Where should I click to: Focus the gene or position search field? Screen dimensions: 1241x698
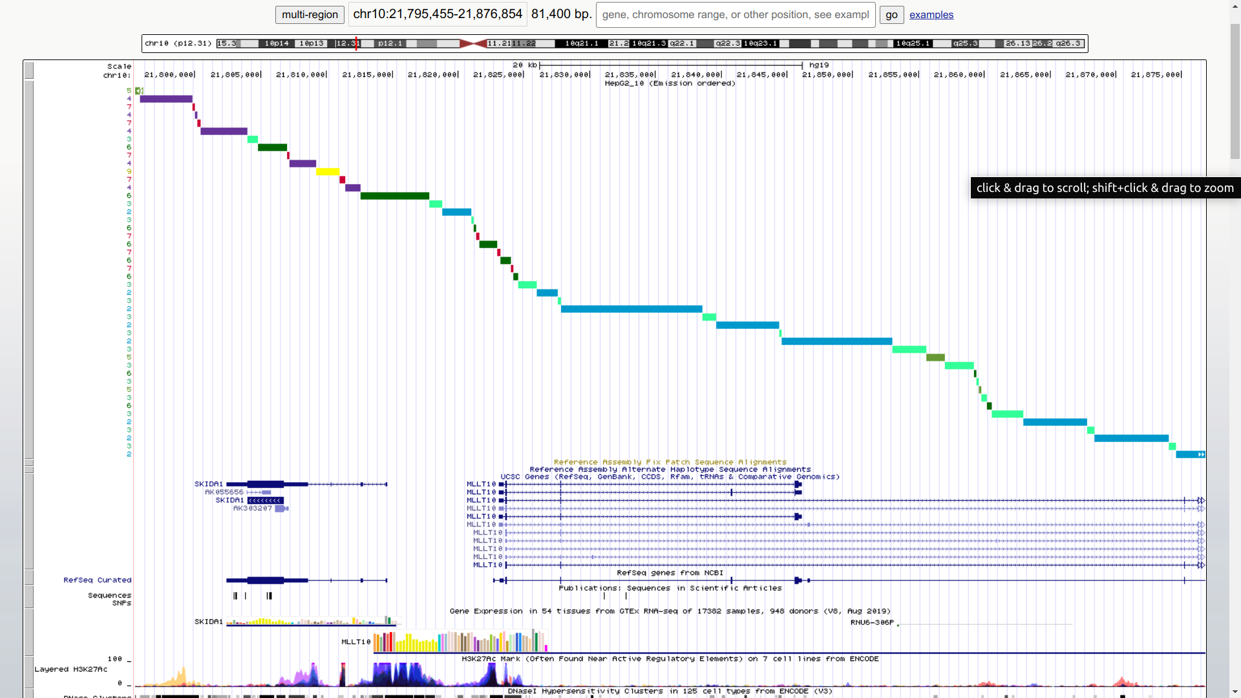point(736,14)
